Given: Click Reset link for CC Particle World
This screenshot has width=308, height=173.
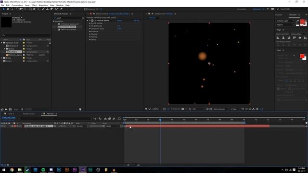Looking at the screenshot, I should tap(119, 20).
